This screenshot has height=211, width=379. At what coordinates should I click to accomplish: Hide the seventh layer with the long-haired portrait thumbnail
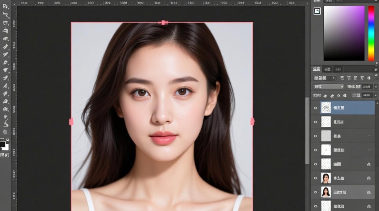click(316, 192)
